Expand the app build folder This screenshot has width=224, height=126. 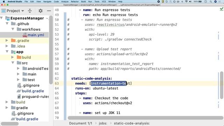[13, 57]
